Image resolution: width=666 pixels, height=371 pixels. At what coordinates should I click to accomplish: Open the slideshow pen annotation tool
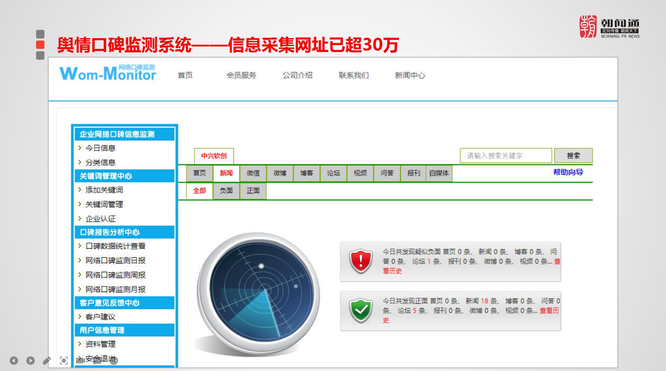(47, 361)
